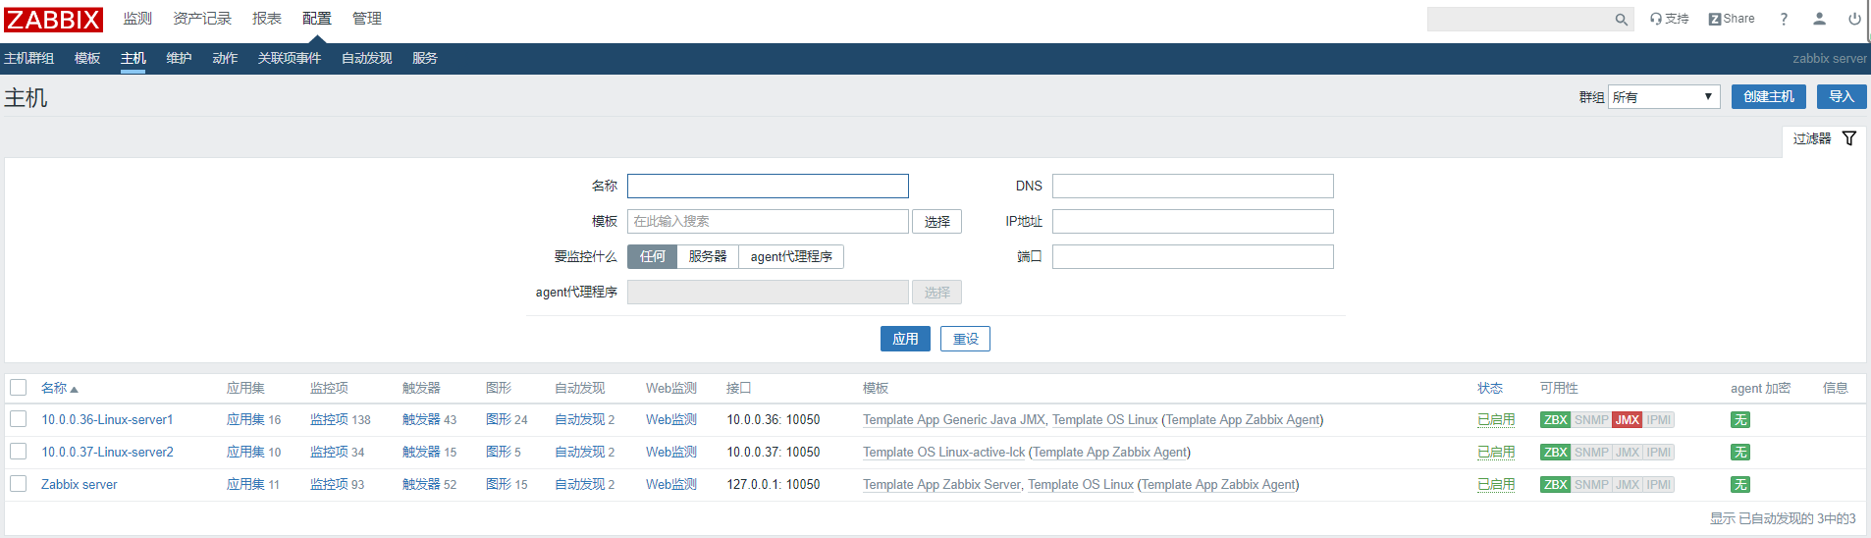Click the 导入 button

(x=1842, y=97)
